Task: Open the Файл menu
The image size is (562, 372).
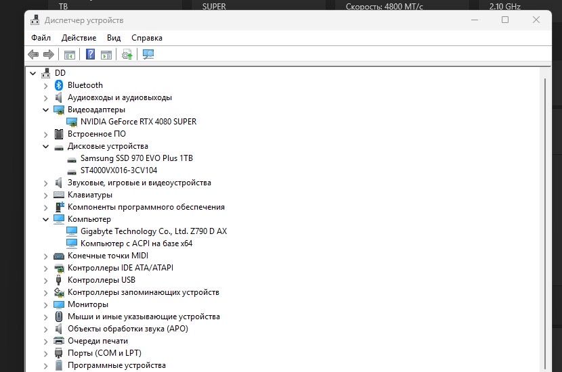Action: 41,38
